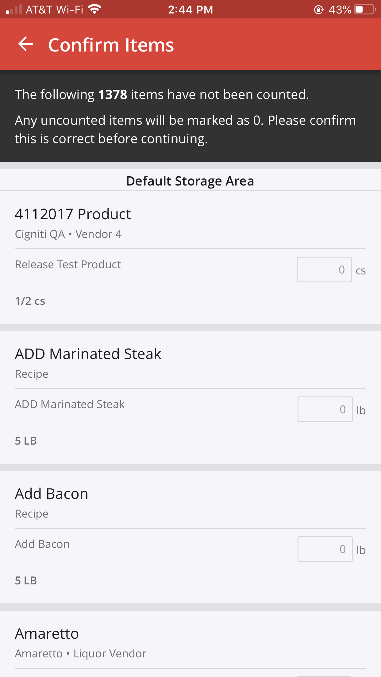
Task: Select the Add Bacon quantity input box
Action: (x=325, y=549)
